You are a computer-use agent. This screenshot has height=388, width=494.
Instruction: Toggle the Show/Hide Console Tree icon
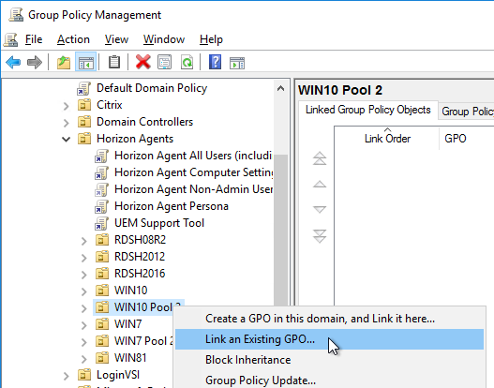click(x=85, y=62)
